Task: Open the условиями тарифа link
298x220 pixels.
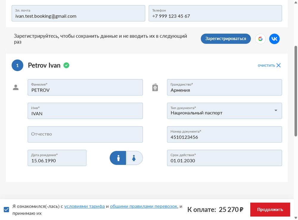Action: click(x=84, y=206)
